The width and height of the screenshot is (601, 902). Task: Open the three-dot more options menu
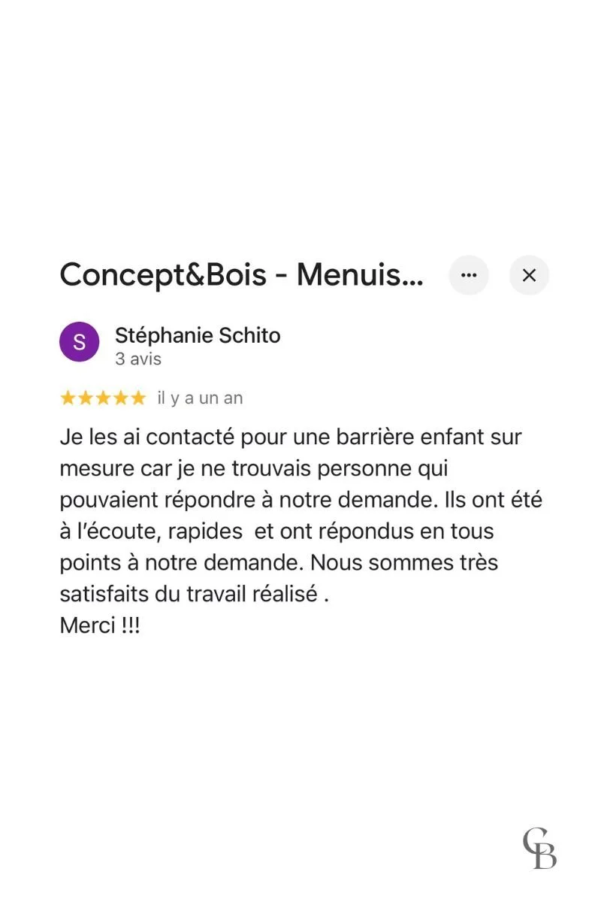tap(469, 275)
